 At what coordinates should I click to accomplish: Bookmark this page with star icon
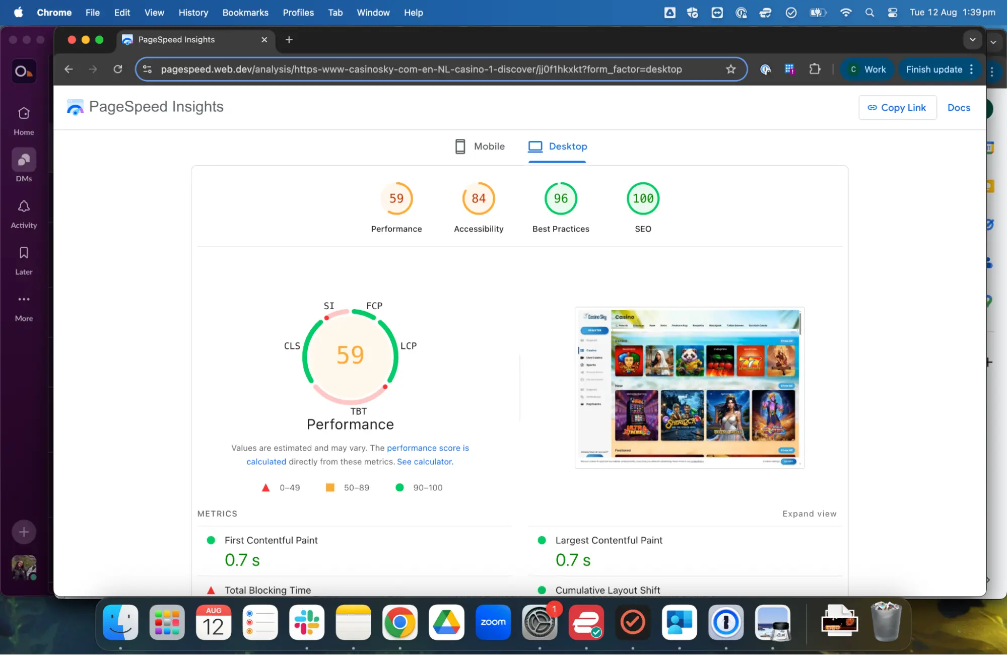730,69
